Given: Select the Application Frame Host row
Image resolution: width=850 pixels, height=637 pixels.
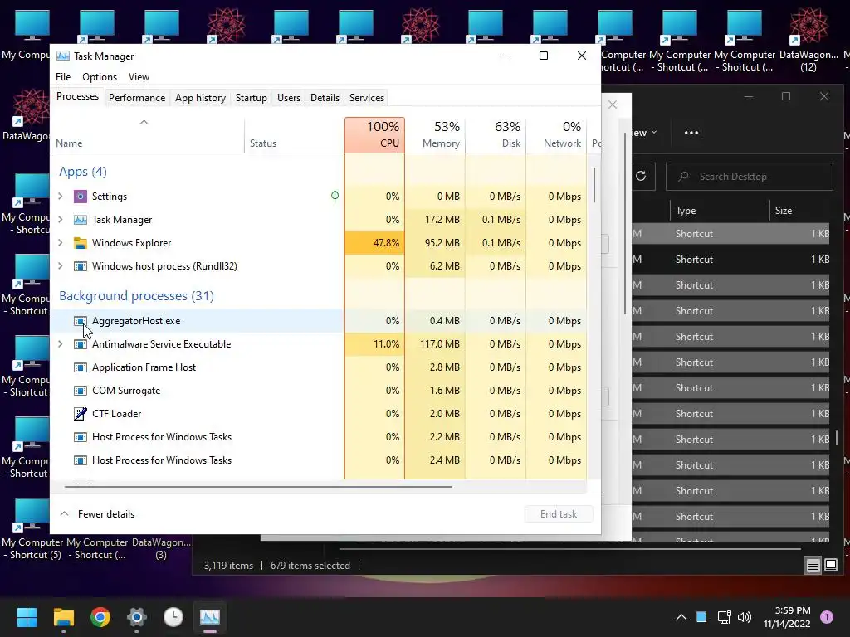Looking at the screenshot, I should tap(318, 367).
